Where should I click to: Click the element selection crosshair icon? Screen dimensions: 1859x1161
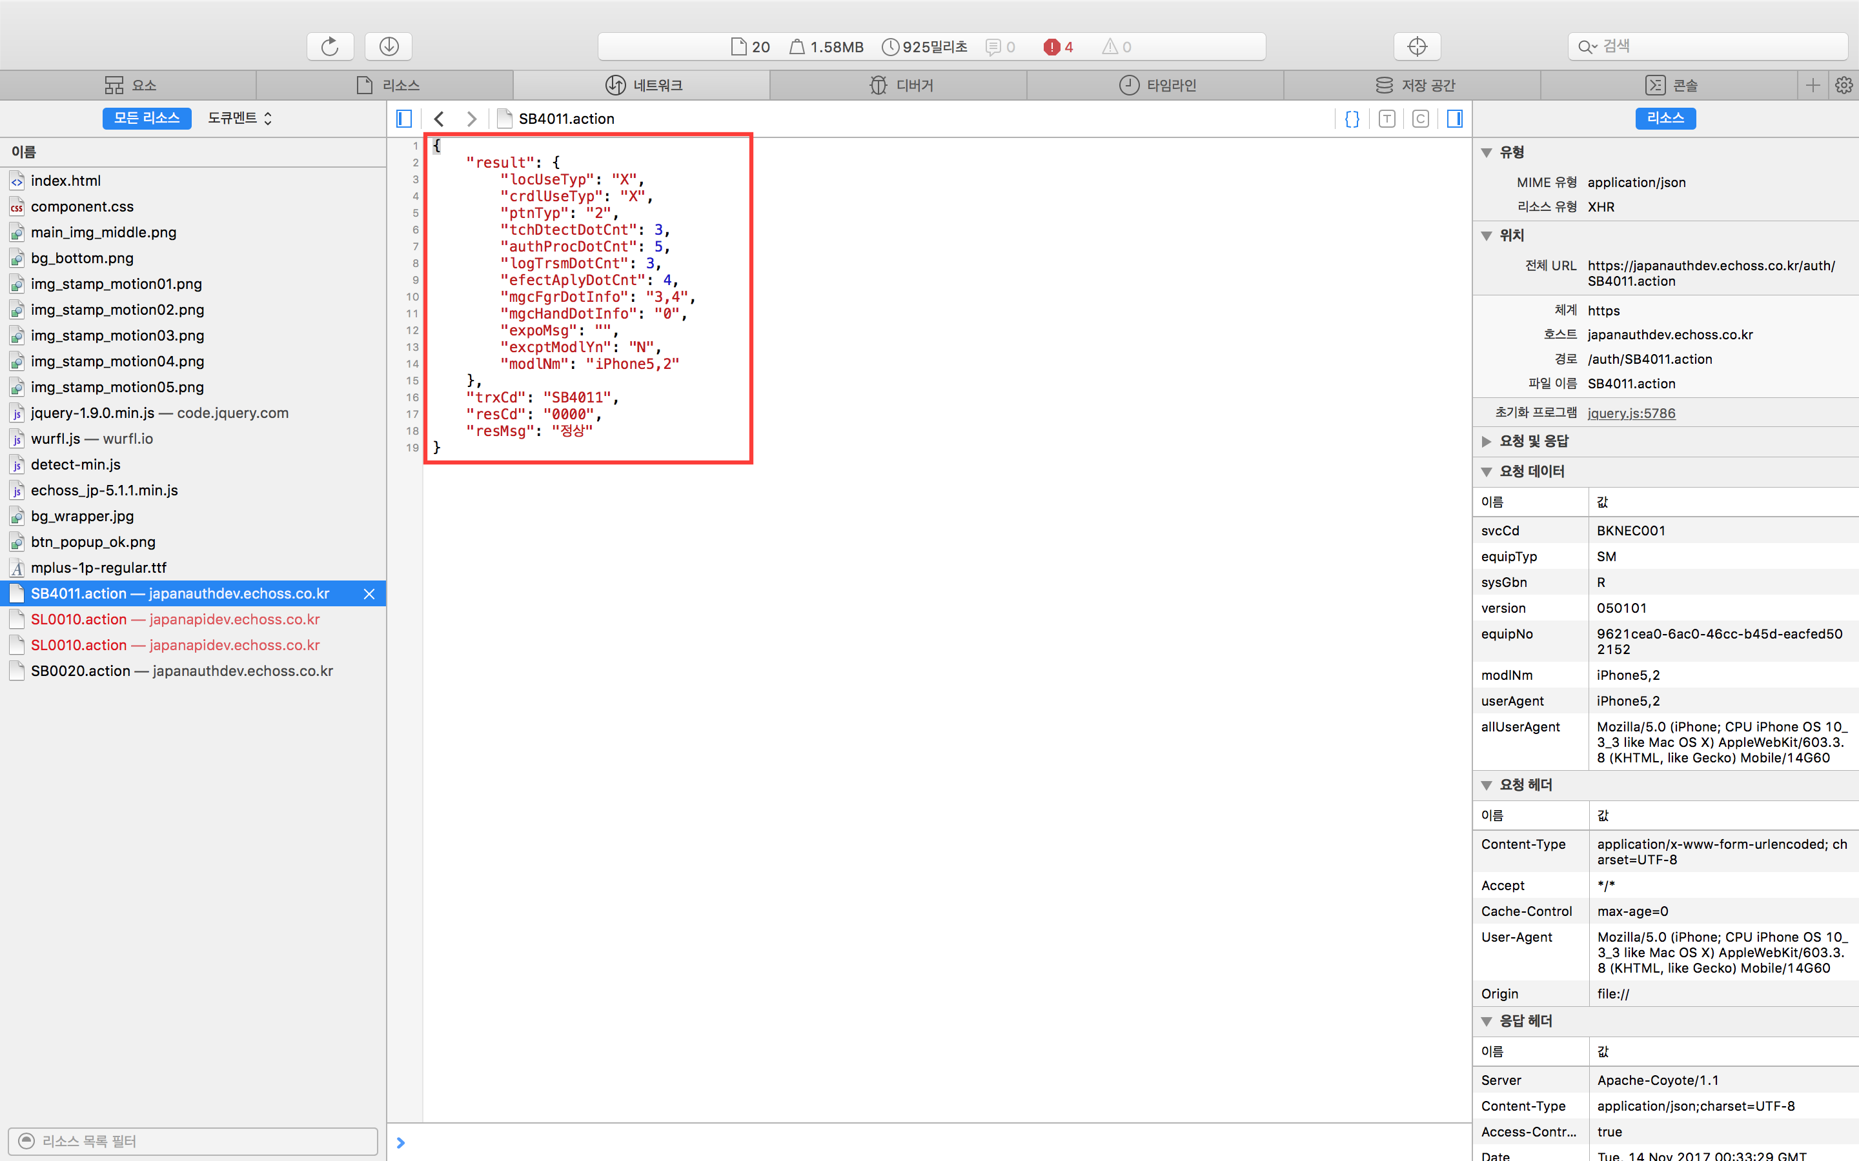click(x=1417, y=46)
